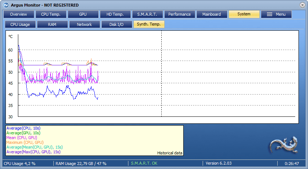Screen dimensions: 308x169
Task: Click the S.M.A.R.T. OK status
Action: pos(144,163)
